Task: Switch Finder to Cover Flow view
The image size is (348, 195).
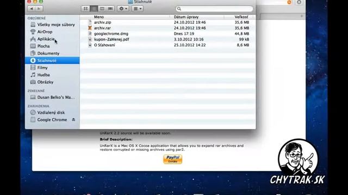Action: point(110,9)
